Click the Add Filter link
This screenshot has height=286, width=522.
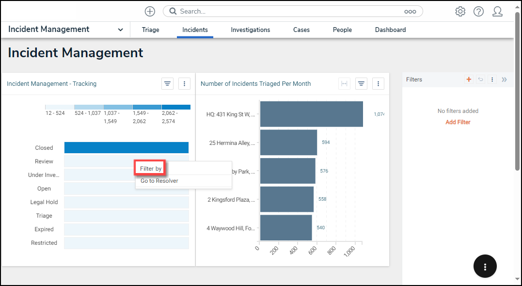click(x=458, y=122)
